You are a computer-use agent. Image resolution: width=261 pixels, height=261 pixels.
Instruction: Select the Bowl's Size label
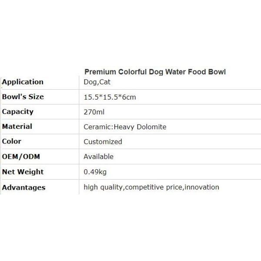(23, 97)
